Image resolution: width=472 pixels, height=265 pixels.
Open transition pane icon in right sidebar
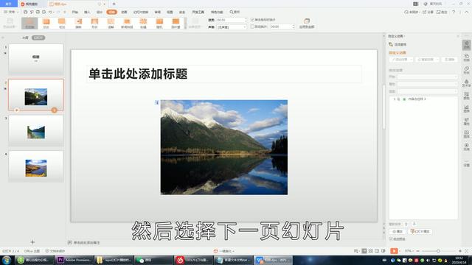point(466,57)
